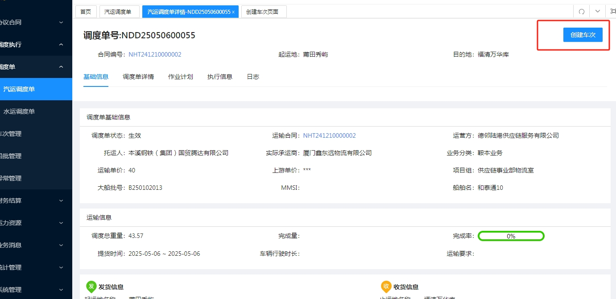The width and height of the screenshot is (616, 299).
Task: Open 船批管理 in the sidebar
Action: (36, 156)
